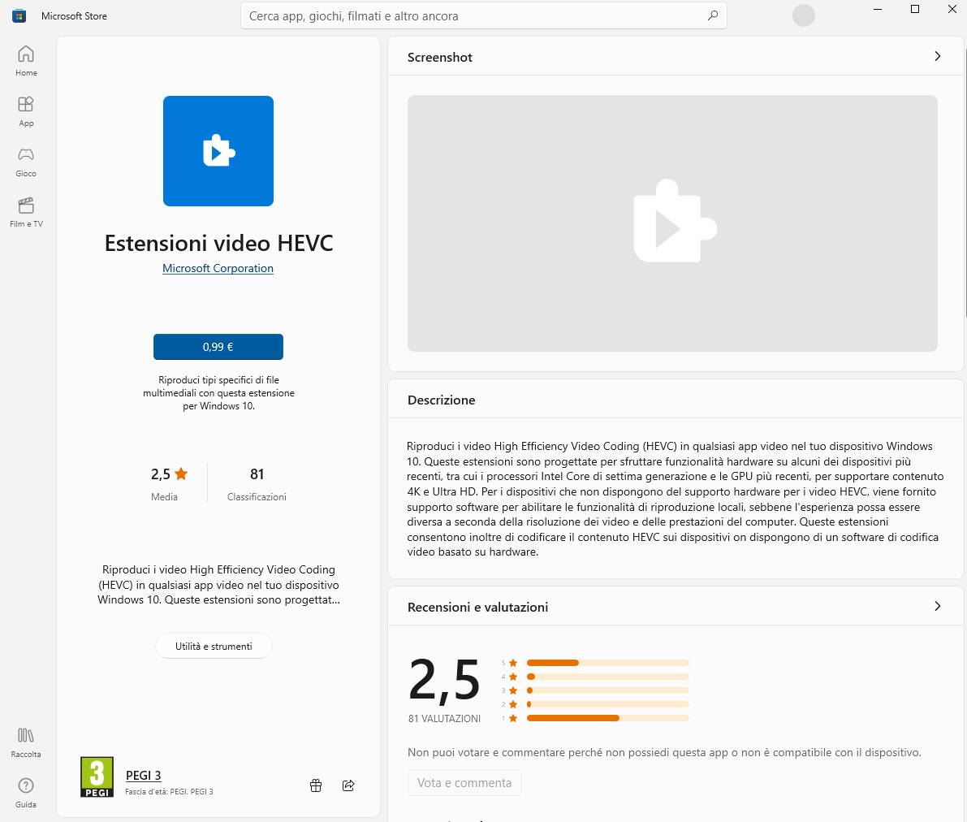The width and height of the screenshot is (967, 822).
Task: Click the HEVC app blue tile icon
Action: click(218, 150)
